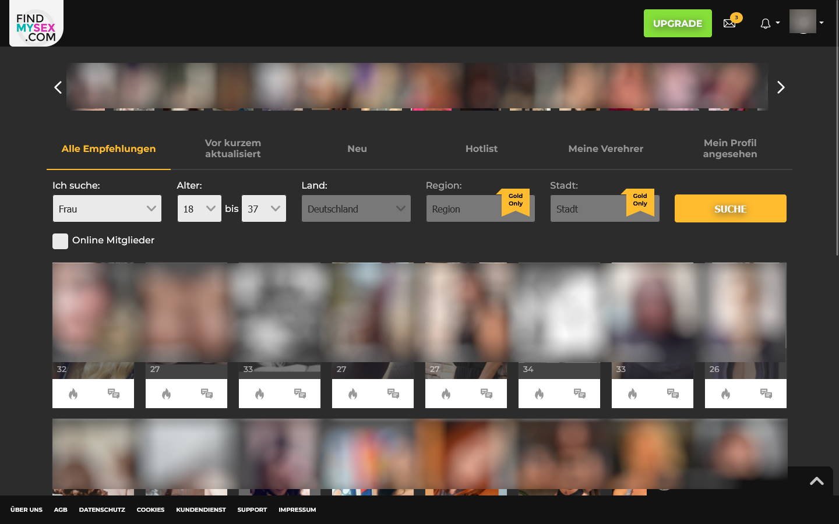
Task: Select the Alle Empfehlungen tab
Action: point(108,148)
